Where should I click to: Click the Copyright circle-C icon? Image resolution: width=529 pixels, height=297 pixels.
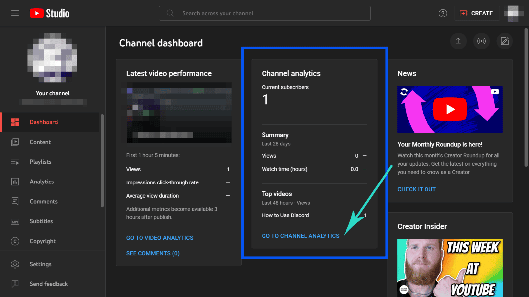pyautogui.click(x=15, y=241)
